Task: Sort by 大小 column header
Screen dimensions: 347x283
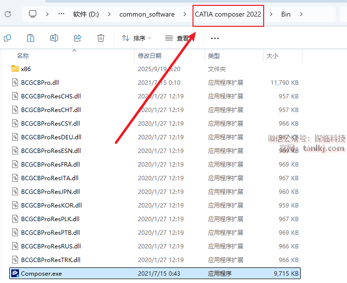Action: pyautogui.click(x=272, y=56)
